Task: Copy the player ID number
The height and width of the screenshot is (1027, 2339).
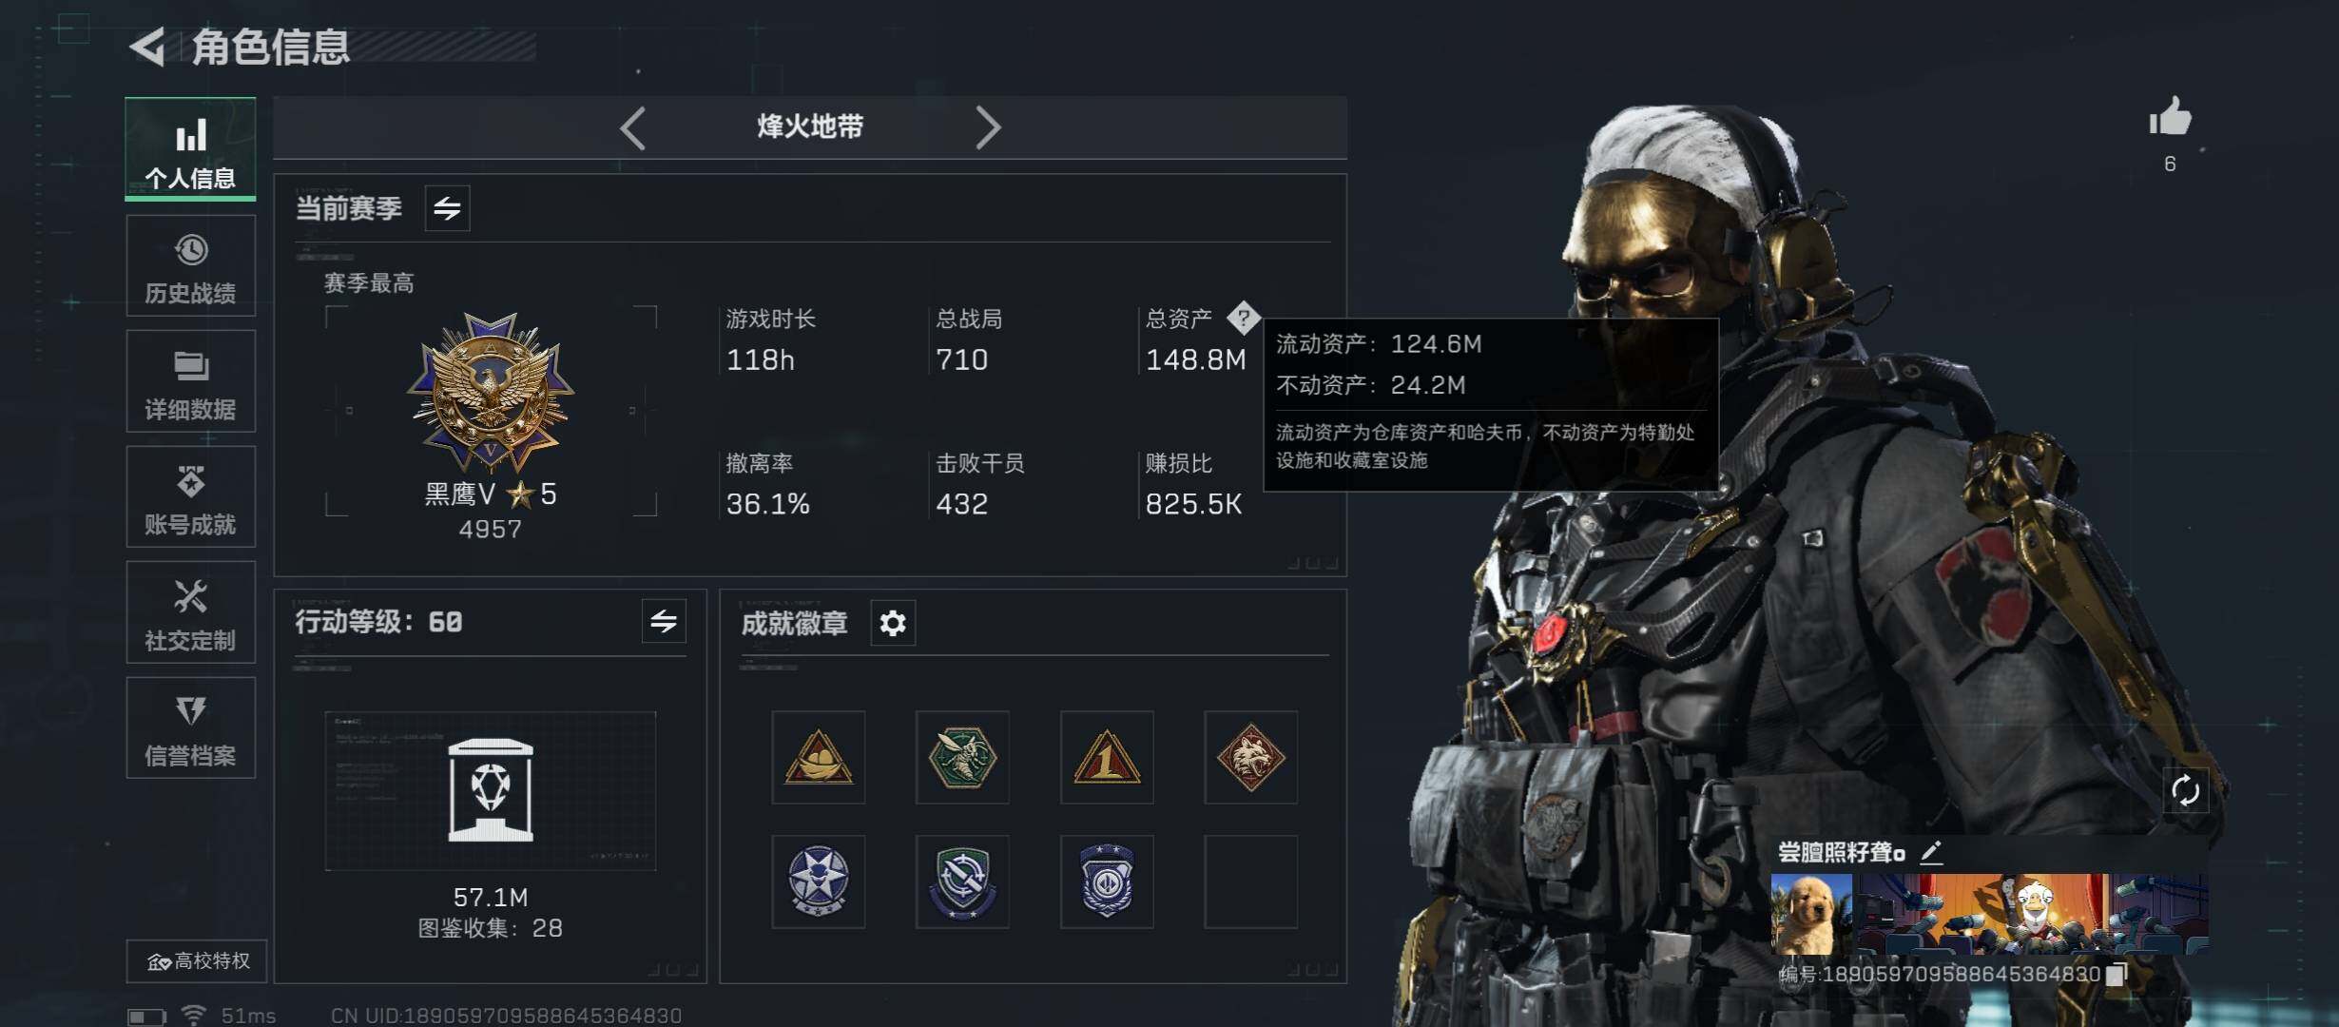Action: pyautogui.click(x=2116, y=974)
